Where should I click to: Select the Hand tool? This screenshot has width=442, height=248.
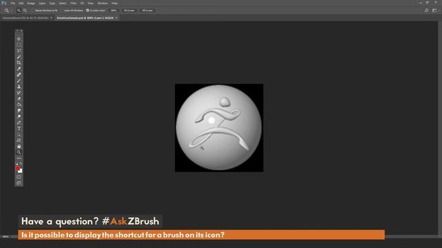(x=19, y=146)
